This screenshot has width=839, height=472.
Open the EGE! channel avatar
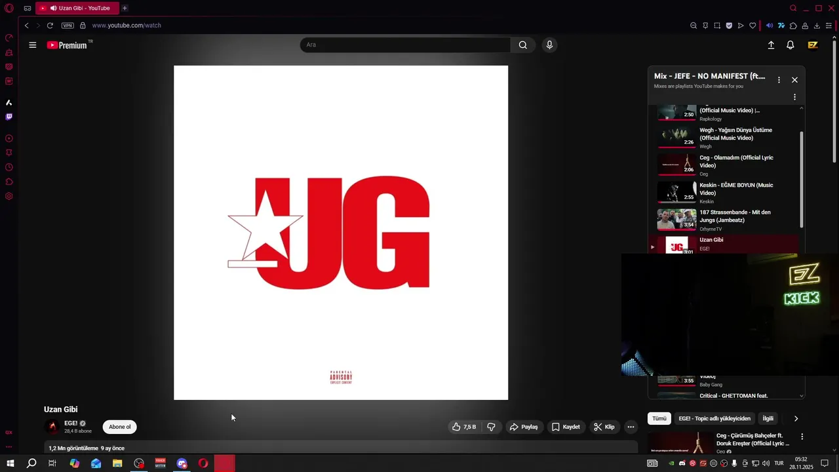pyautogui.click(x=52, y=427)
